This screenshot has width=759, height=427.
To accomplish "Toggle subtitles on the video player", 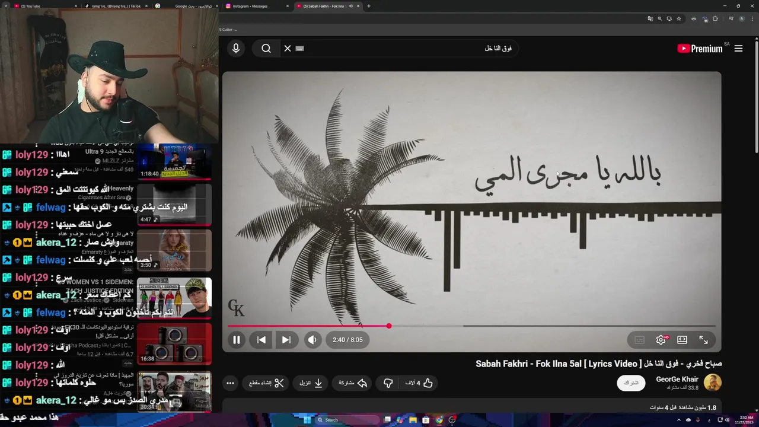I will point(639,340).
